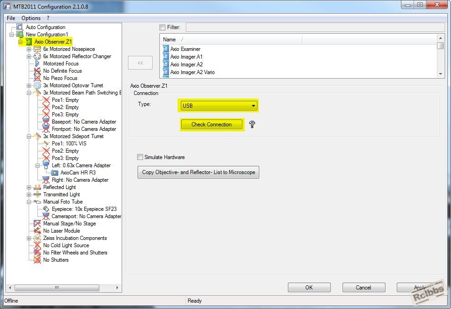Collapse the Axio Observer.Z1 tree node

(20, 42)
